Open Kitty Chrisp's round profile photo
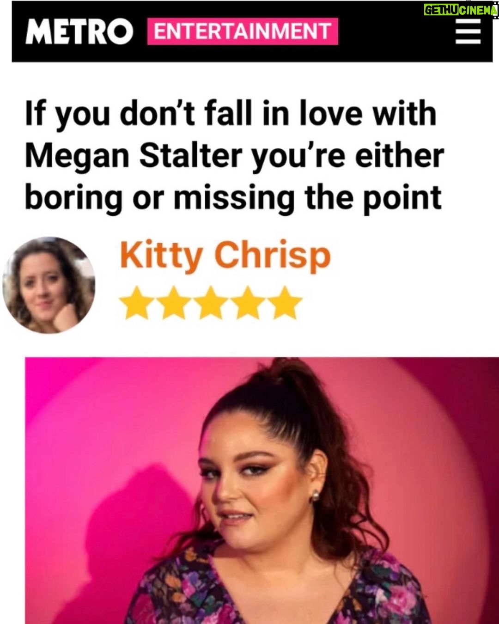Viewport: 499px width, 624px height. (49, 285)
